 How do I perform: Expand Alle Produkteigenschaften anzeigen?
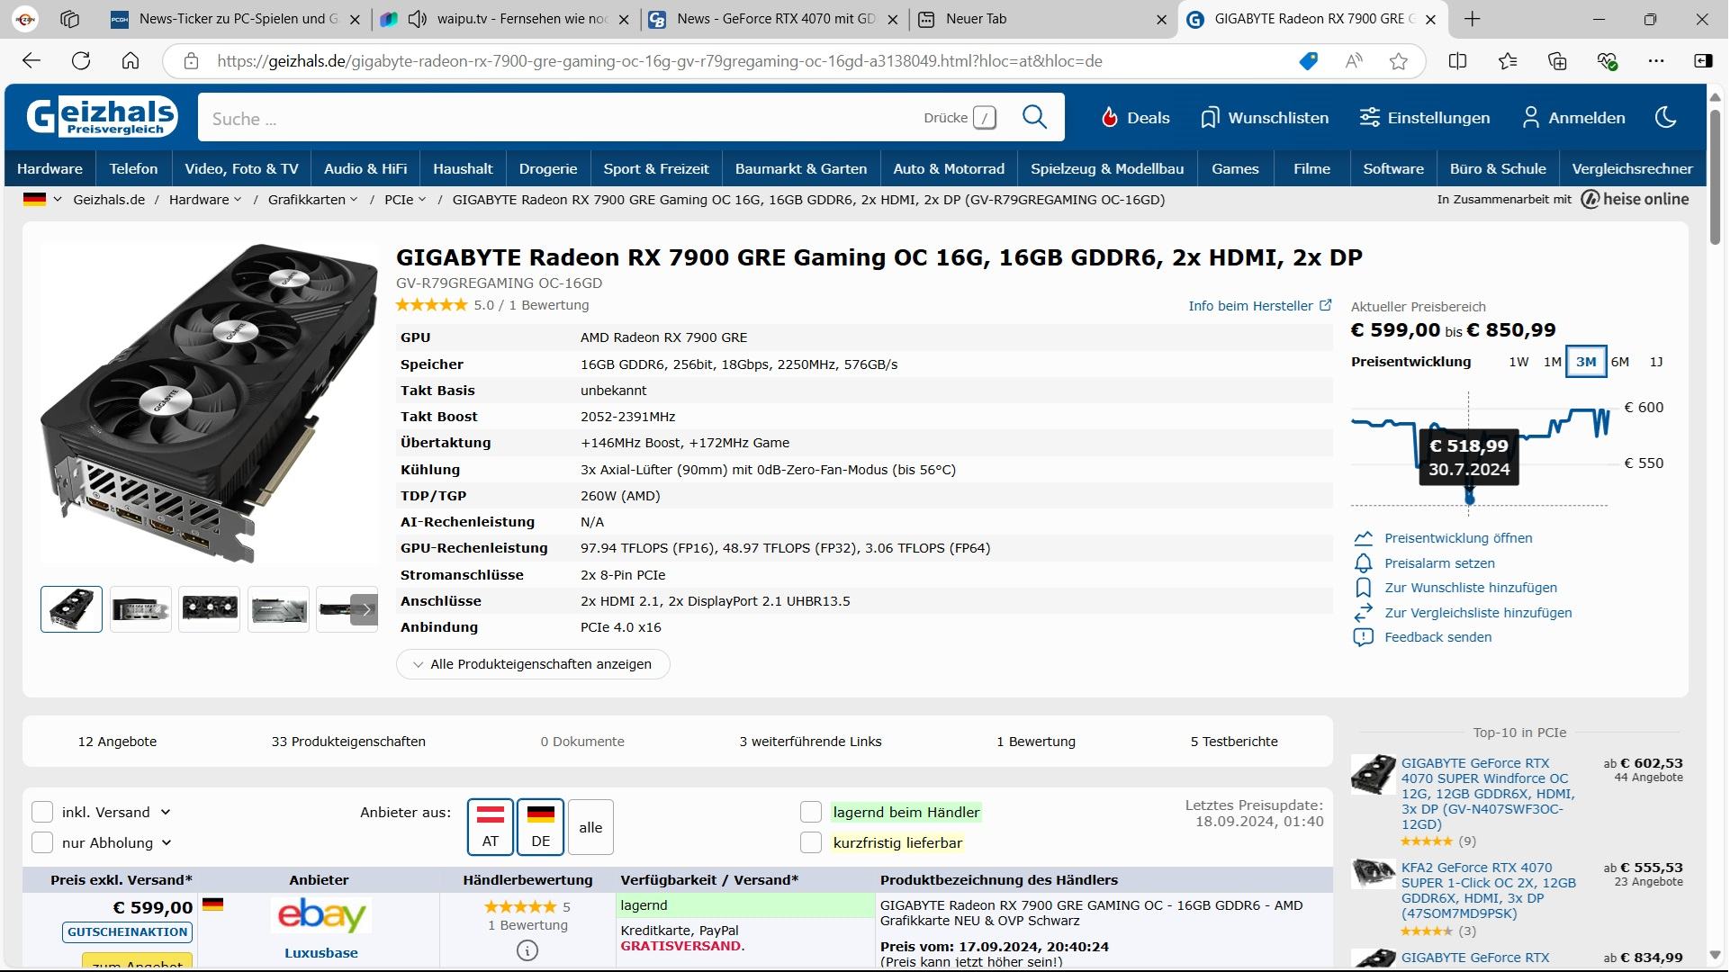coord(533,664)
